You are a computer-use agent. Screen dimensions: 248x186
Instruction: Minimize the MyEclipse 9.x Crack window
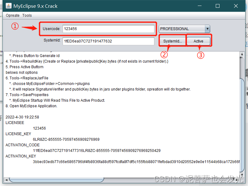(200, 6)
